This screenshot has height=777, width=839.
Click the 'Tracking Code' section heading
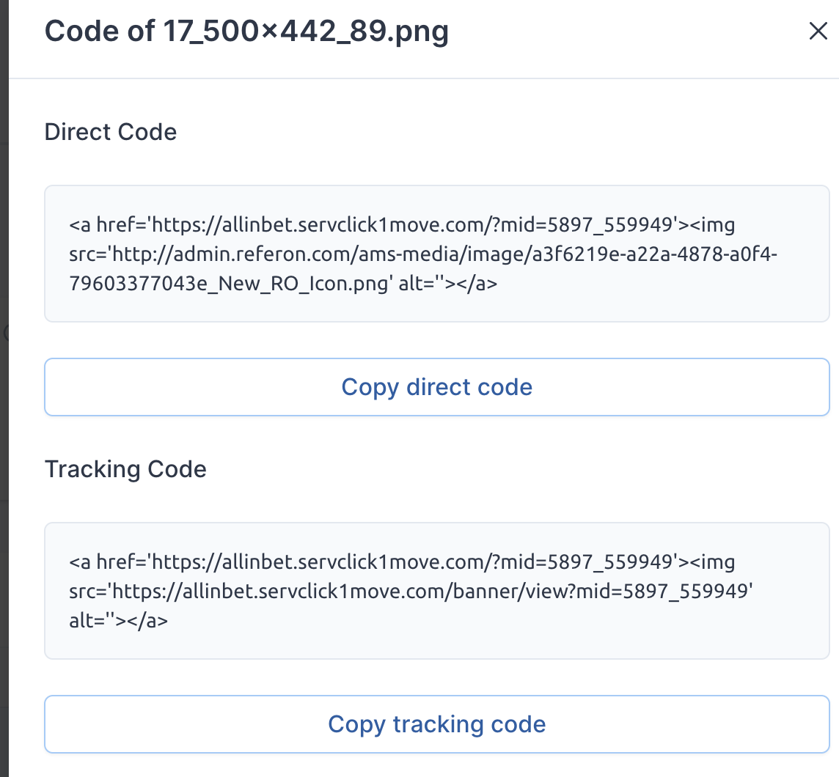[x=125, y=469]
